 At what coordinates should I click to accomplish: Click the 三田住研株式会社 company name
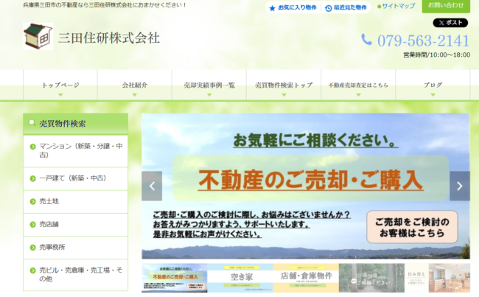[109, 38]
